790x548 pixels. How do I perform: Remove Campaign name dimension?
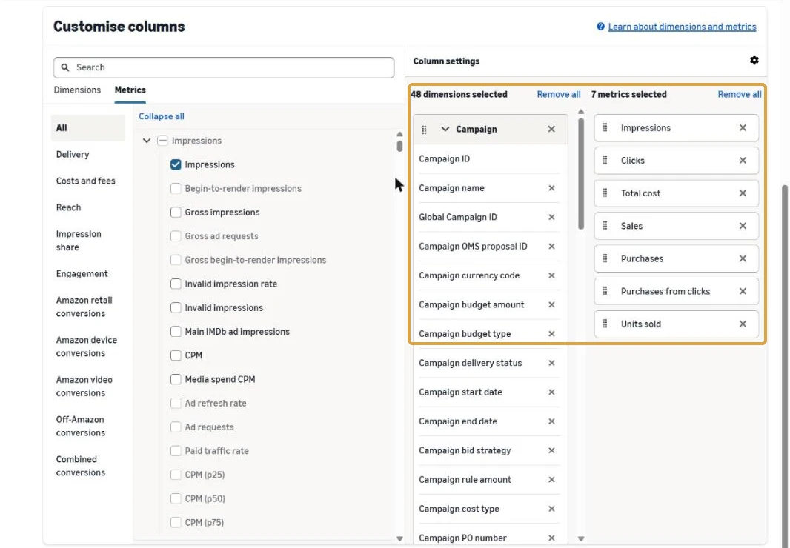(551, 188)
